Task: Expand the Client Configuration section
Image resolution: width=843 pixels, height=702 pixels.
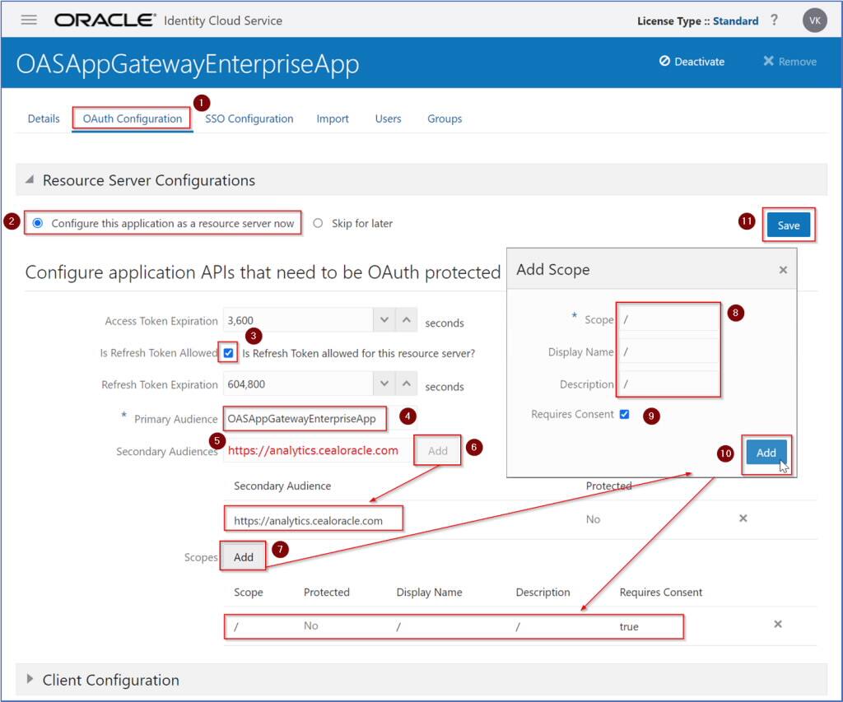Action: pos(30,681)
